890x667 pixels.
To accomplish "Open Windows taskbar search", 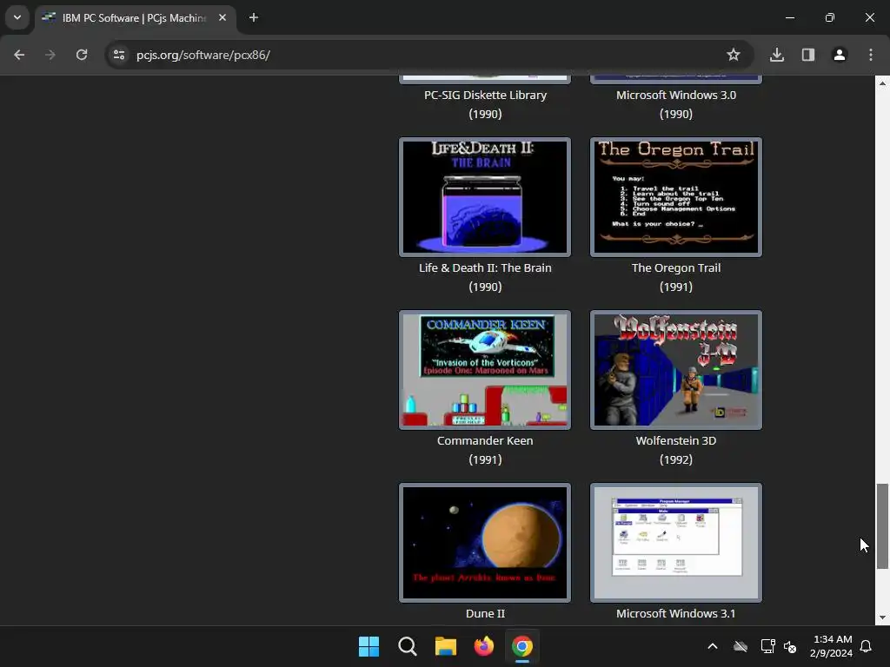I will coord(408,646).
